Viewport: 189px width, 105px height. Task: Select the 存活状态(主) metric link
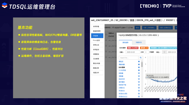coord(123,97)
